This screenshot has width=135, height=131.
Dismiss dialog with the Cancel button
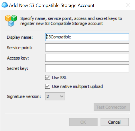pos(115,122)
